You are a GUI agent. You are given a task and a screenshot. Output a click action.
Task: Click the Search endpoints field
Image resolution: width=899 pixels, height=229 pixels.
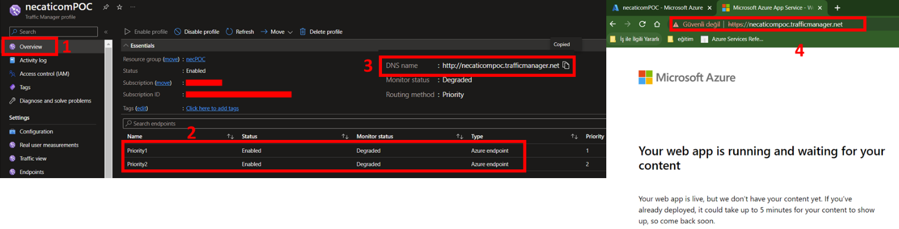364,123
